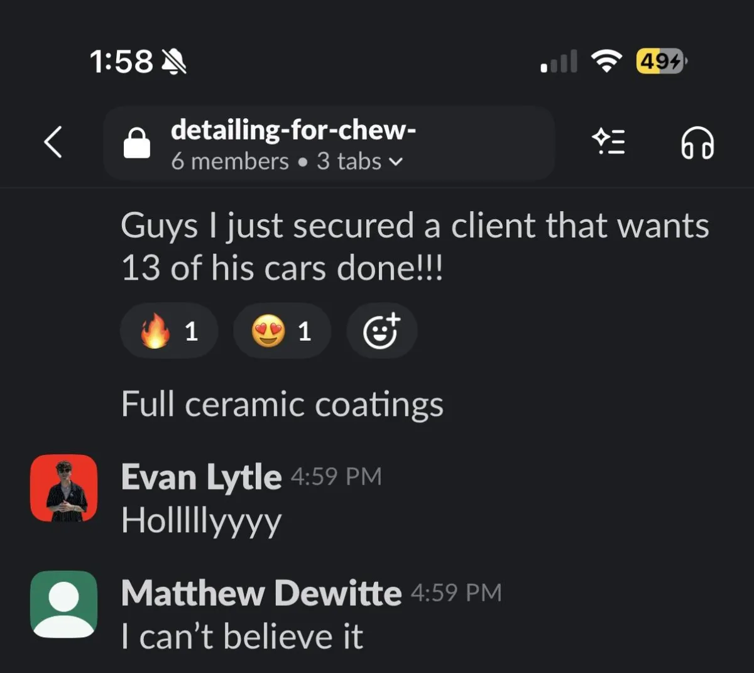Screen dimensions: 754x673
Task: Select the 'Full ceramic coatings' message
Action: point(283,405)
